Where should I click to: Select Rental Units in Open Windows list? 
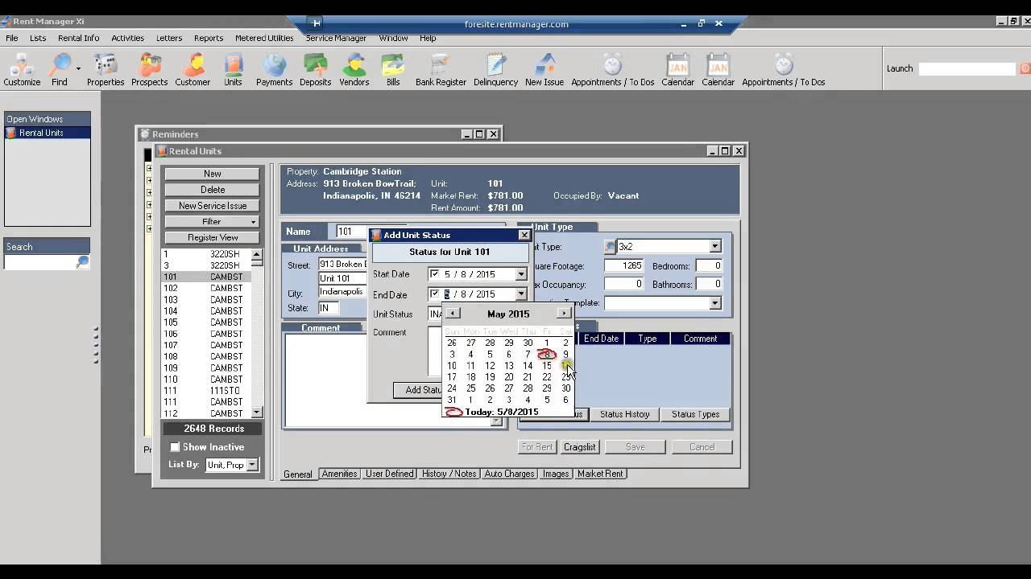48,133
